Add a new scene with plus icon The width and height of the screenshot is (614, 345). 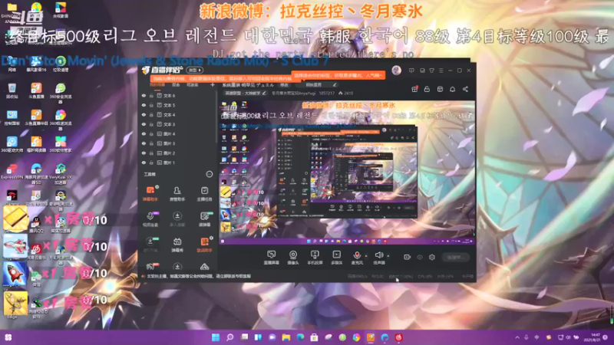pos(213,85)
